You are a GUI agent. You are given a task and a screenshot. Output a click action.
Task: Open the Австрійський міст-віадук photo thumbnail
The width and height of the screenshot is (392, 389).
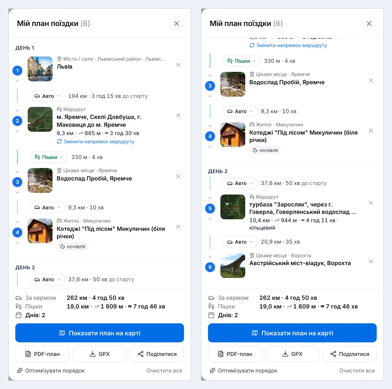pyautogui.click(x=233, y=266)
